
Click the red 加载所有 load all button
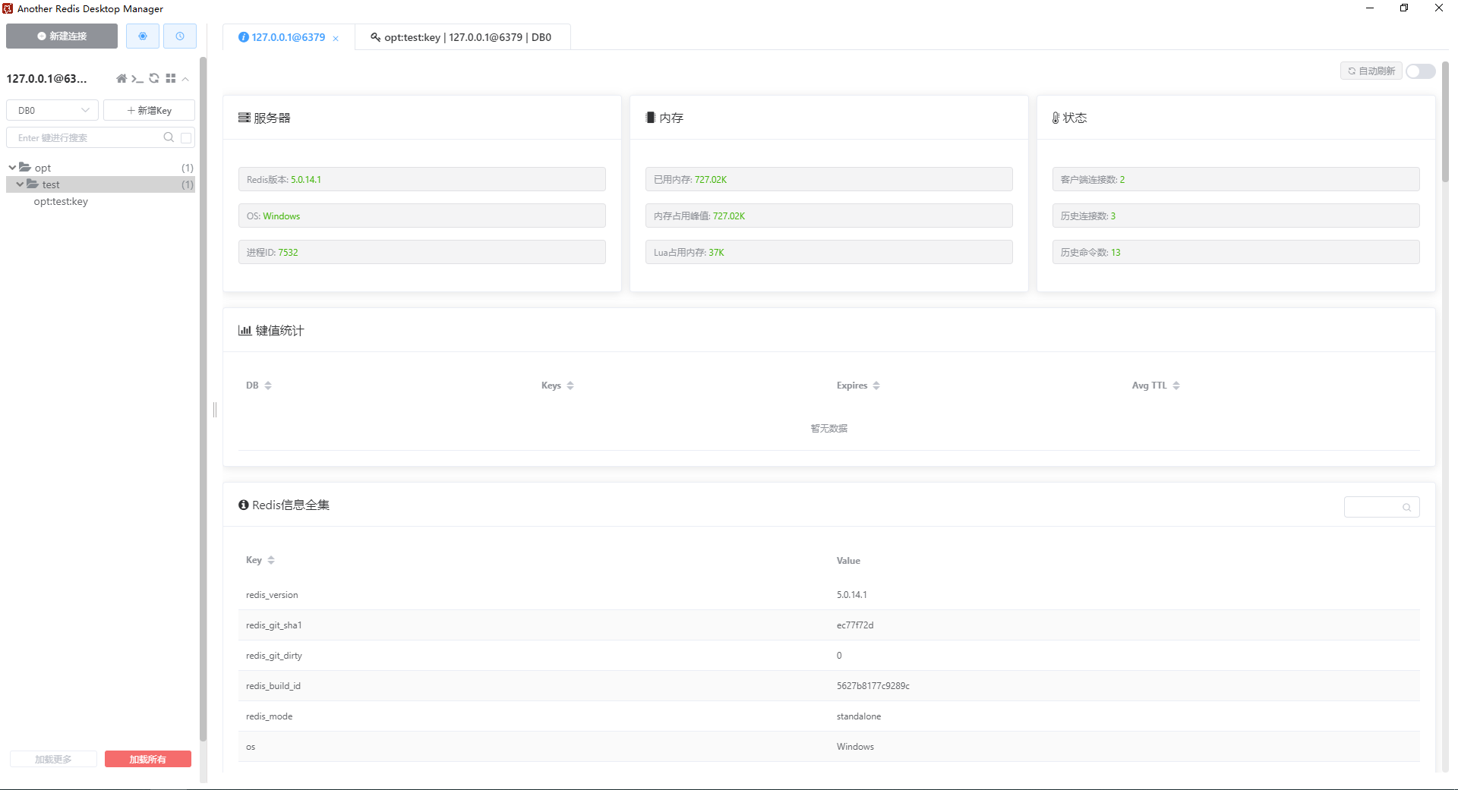(x=148, y=759)
